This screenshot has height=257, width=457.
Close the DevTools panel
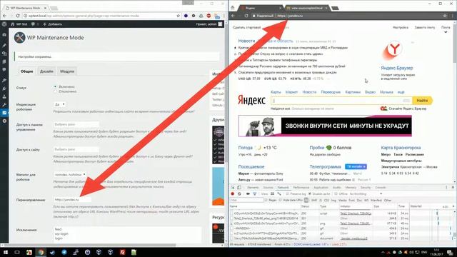tap(453, 187)
